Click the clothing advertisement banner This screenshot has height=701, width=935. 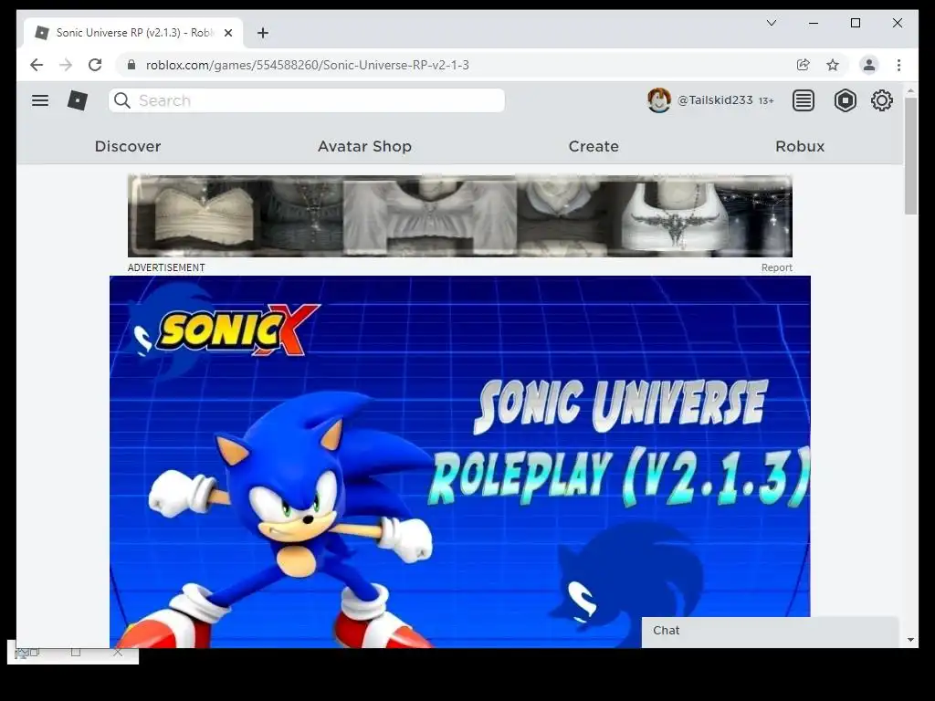click(460, 216)
